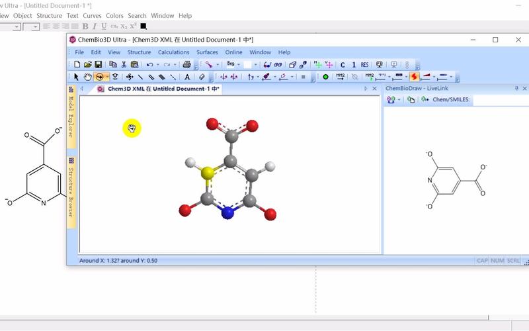Copy selection with the Copy icon
This screenshot has height=331, width=529.
coord(113,64)
